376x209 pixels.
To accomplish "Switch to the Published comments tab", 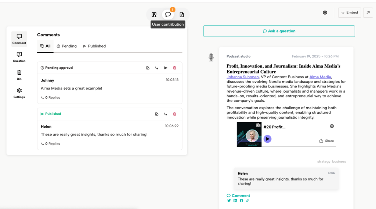I will click(x=94, y=46).
